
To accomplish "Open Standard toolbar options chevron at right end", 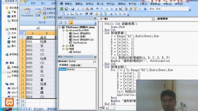I will 190,10.
